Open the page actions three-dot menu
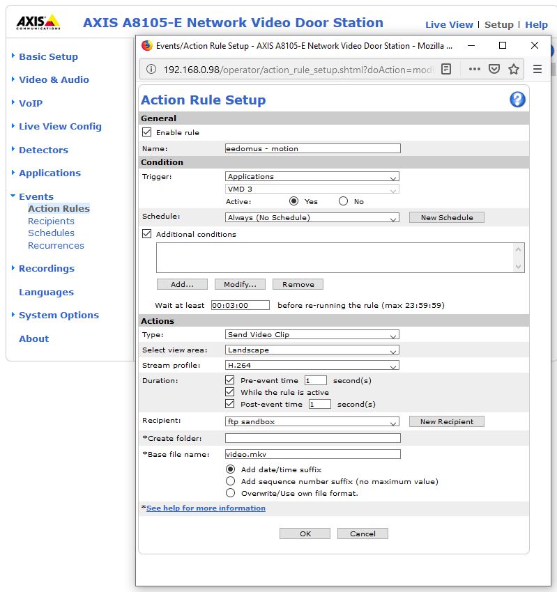This screenshot has width=557, height=592. point(474,69)
